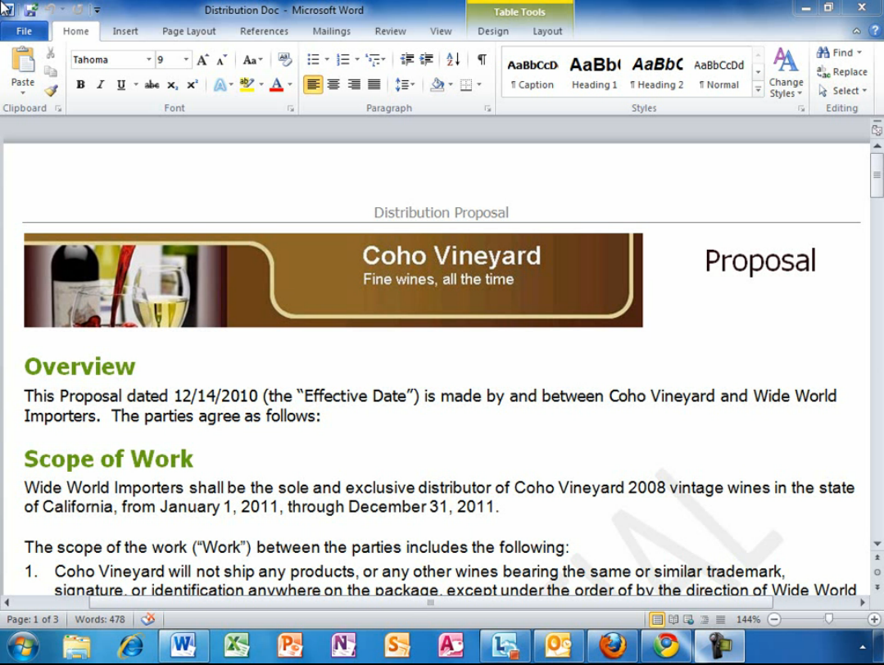Click the Grow Font icon
The height and width of the screenshot is (665, 884).
(203, 60)
